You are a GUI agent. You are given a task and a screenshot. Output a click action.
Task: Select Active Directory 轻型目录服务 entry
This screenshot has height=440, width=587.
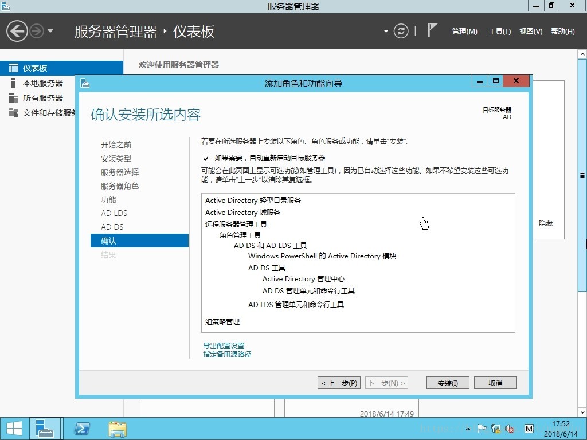(x=253, y=200)
